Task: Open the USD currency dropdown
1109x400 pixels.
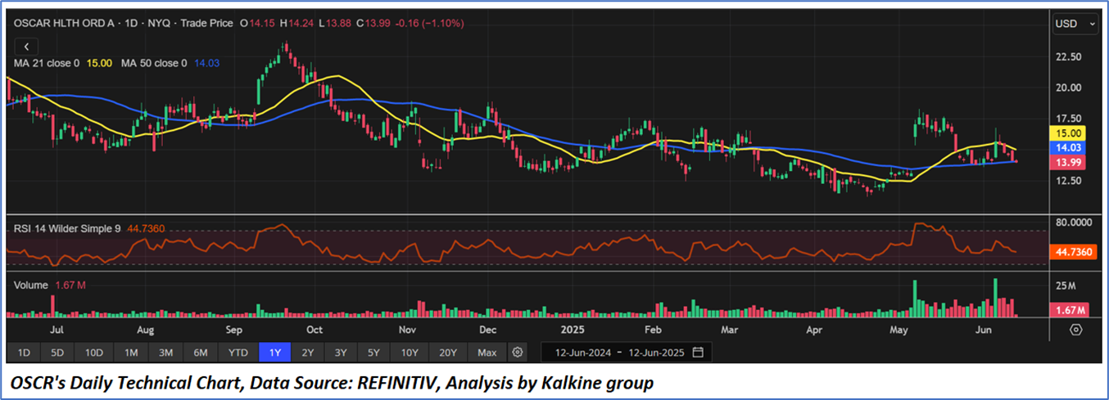Action: 1075,25
